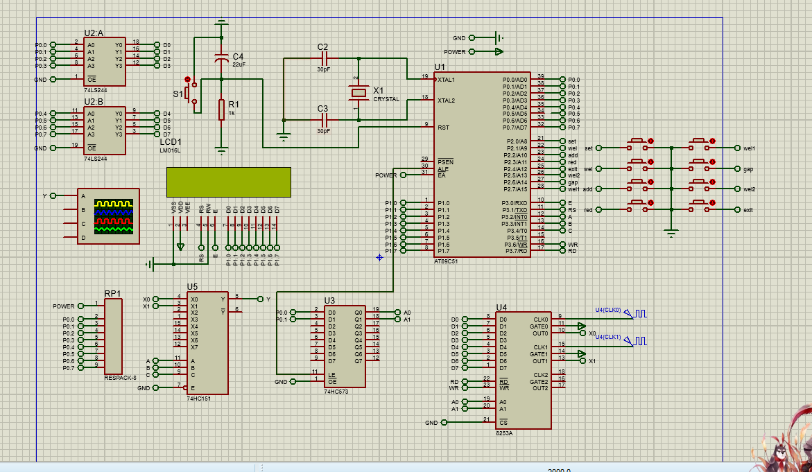812x472 pixels.
Task: Select the U4(CLK1) clock generator symbol
Action: click(x=634, y=340)
